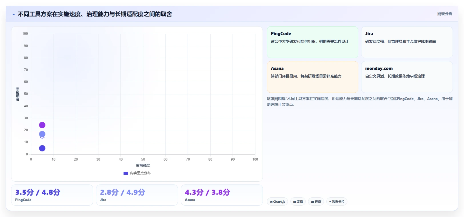The image size is (464, 217).
Task: Click the title text 不同工具方案在实施速度
Action: (x=49, y=14)
